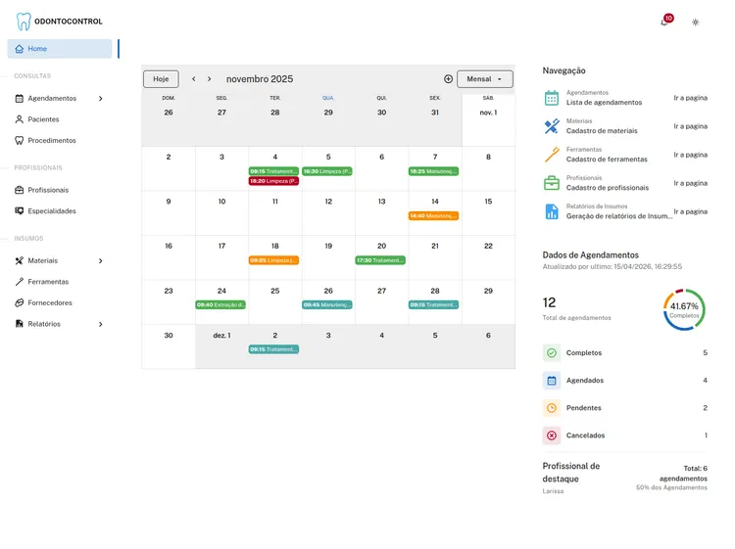735x549 pixels.
Task: Click the Fornecedores icon in sidebar
Action: (20, 302)
